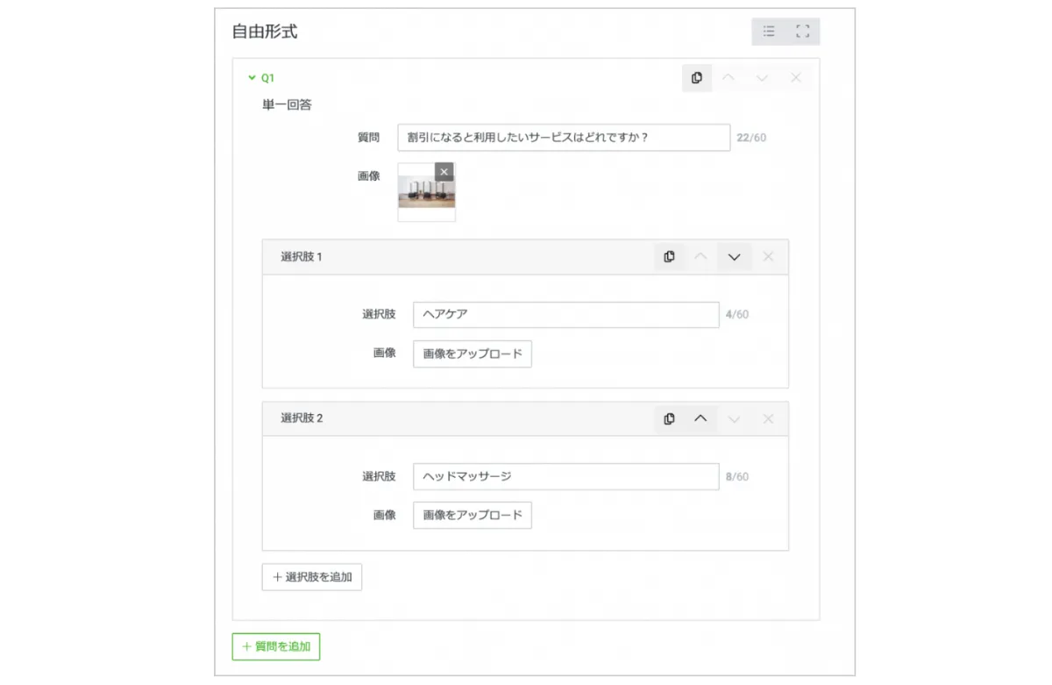This screenshot has width=1052, height=685.
Task: Delete 選択肢 1 with X icon
Action: pos(768,257)
